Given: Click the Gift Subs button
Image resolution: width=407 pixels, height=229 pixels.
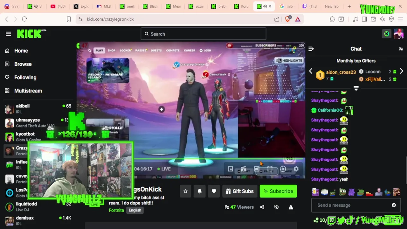Looking at the screenshot, I should click(x=240, y=191).
